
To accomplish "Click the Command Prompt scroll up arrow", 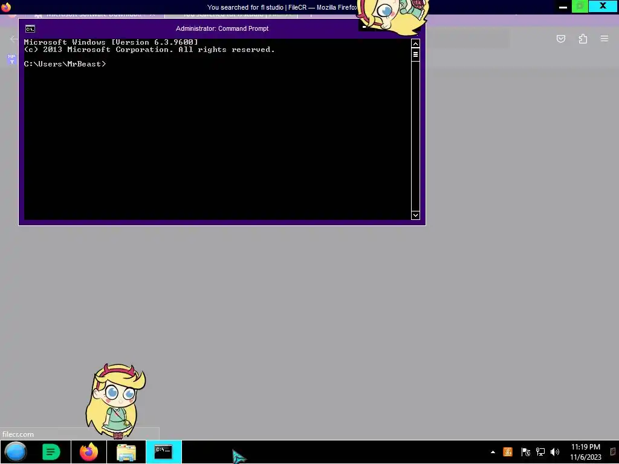I will 415,43.
